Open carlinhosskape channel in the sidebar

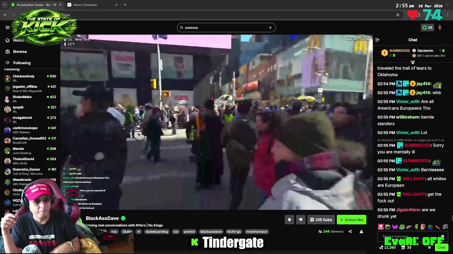(x=30, y=130)
